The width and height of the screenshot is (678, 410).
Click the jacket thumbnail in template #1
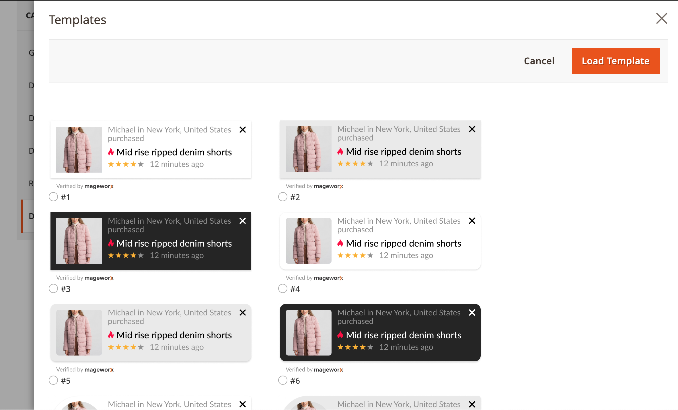(79, 150)
